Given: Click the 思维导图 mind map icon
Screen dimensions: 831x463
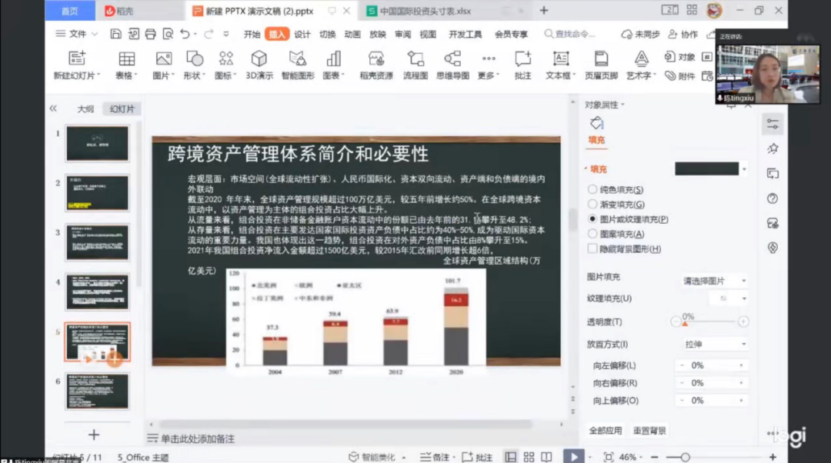Looking at the screenshot, I should pos(452,59).
